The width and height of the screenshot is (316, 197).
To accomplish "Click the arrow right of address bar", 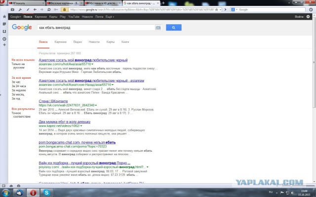I will pos(225,9).
